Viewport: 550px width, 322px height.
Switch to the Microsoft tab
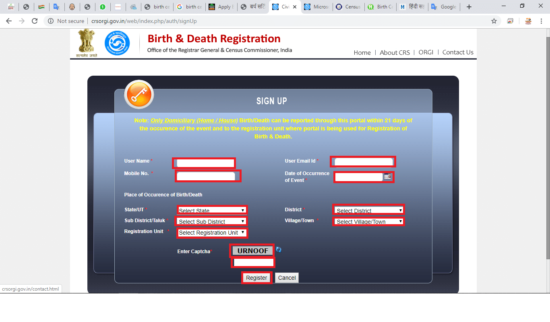click(317, 7)
